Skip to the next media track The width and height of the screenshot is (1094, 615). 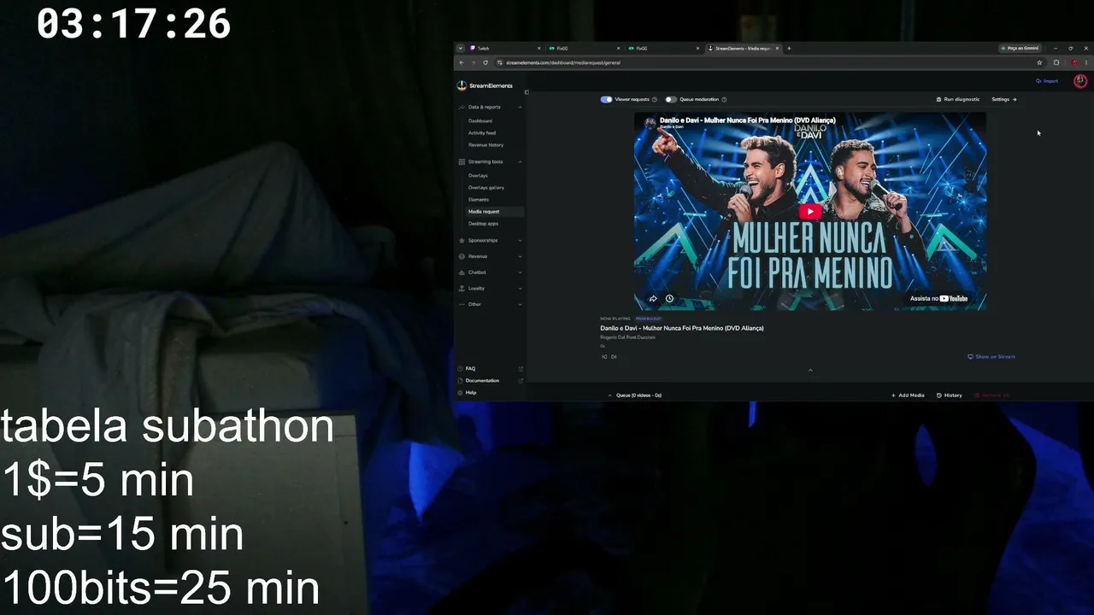coord(614,357)
